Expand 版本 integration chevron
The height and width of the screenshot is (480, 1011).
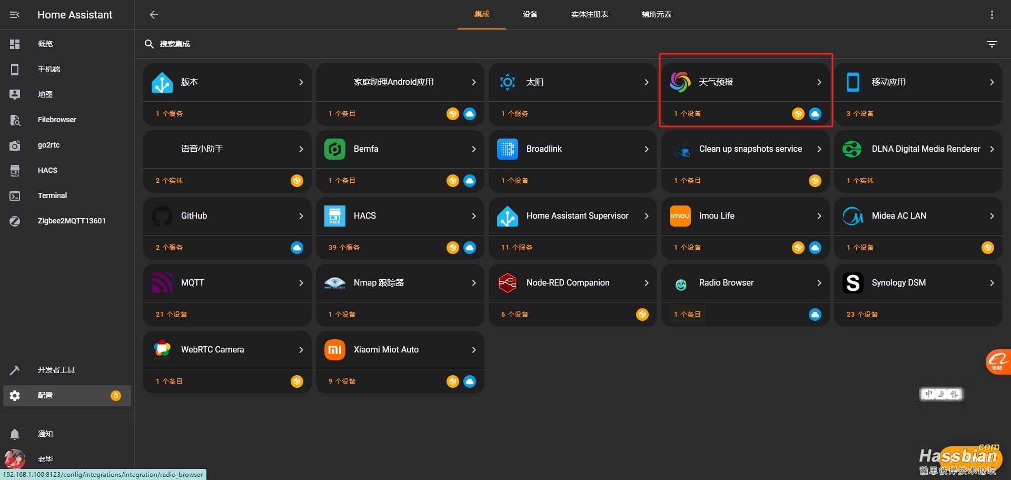(301, 82)
